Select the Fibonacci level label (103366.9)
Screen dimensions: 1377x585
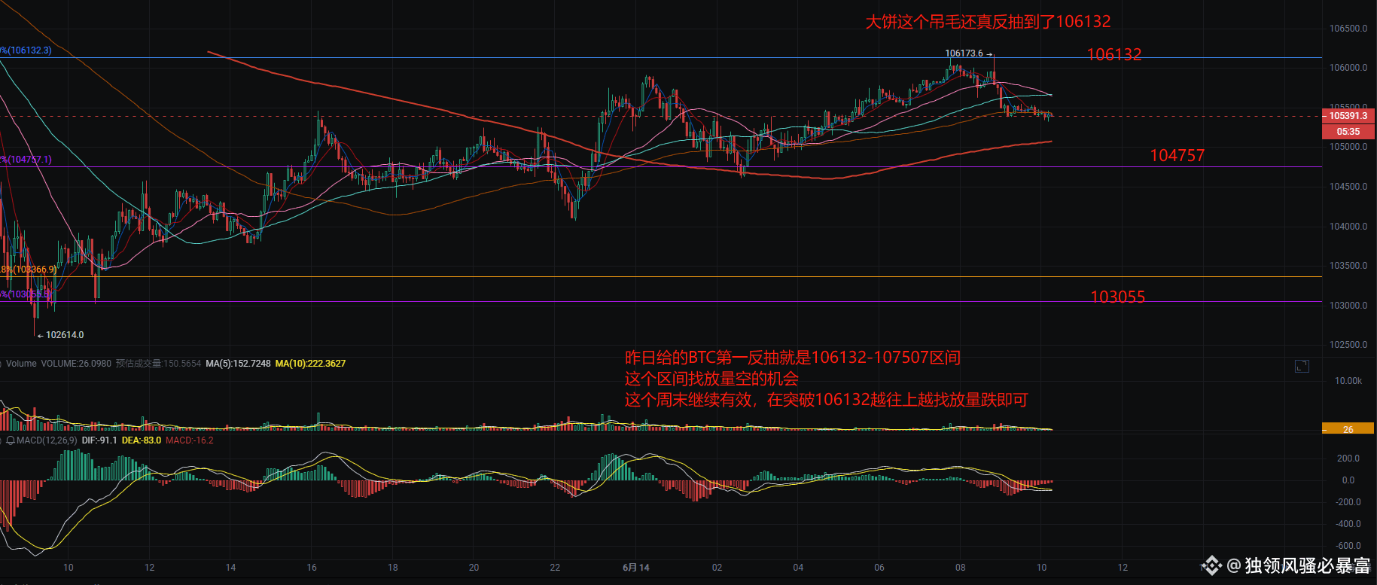30,270
